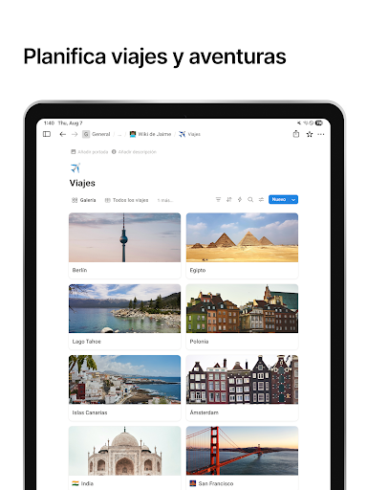Expand the collapsed breadcrumb ellipsis
367x490 pixels.
point(119,134)
